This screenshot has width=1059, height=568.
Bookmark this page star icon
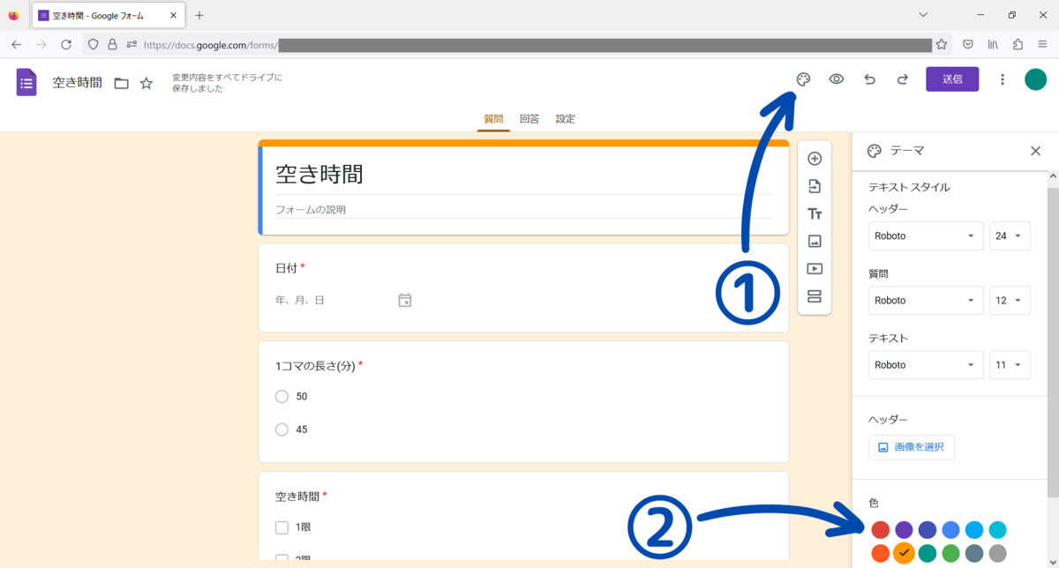[x=942, y=44]
